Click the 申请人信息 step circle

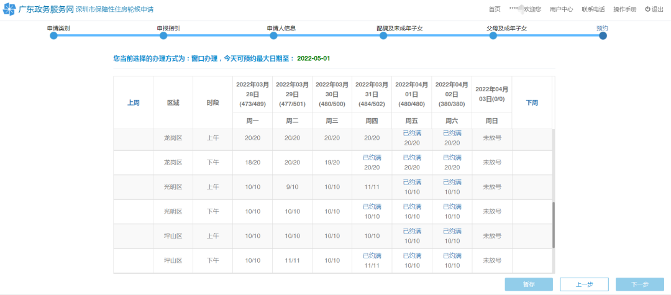(x=273, y=36)
